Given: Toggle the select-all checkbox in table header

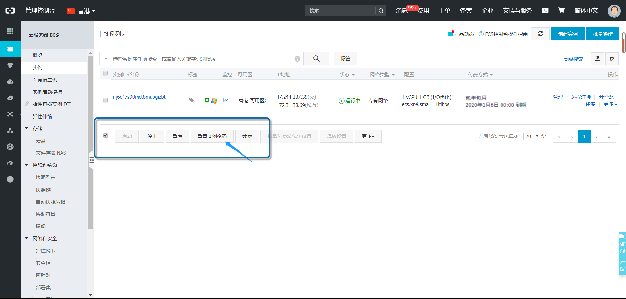Looking at the screenshot, I should tap(105, 73).
